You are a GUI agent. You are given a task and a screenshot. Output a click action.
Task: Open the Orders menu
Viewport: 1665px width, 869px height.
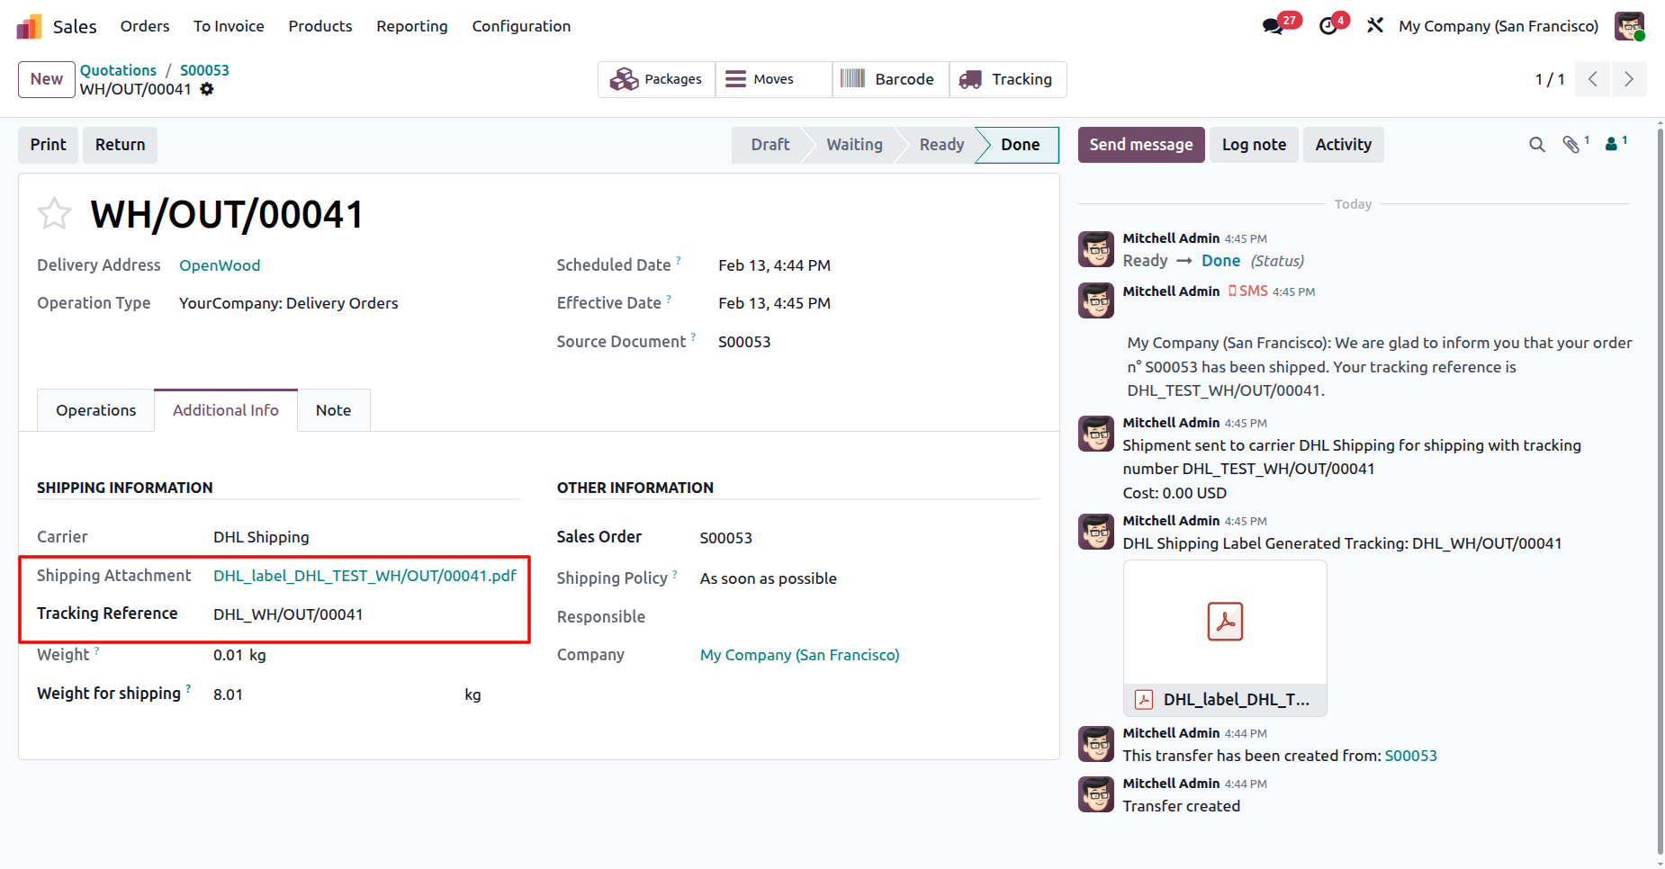(x=145, y=26)
